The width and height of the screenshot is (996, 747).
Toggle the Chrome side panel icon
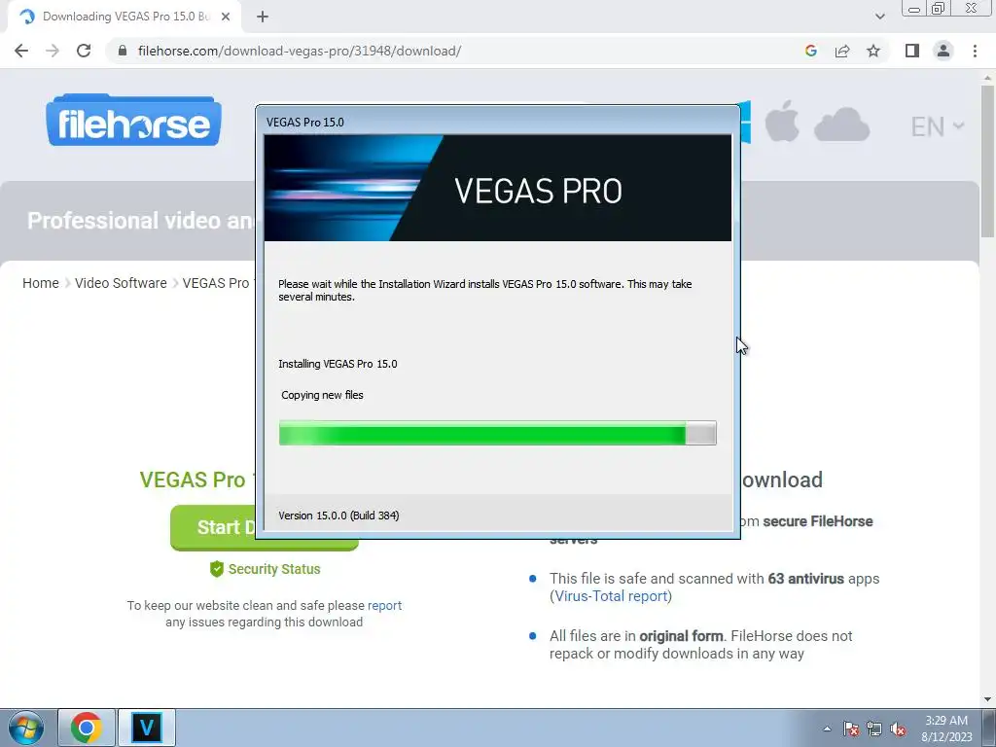click(x=912, y=51)
